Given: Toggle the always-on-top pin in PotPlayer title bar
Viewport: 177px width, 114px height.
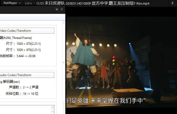Looking at the screenshot, I should coord(172,3).
